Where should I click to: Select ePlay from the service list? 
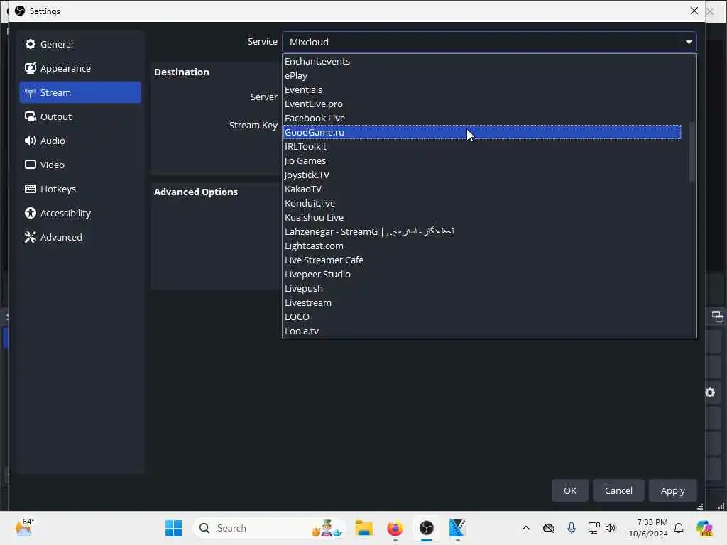coord(482,75)
